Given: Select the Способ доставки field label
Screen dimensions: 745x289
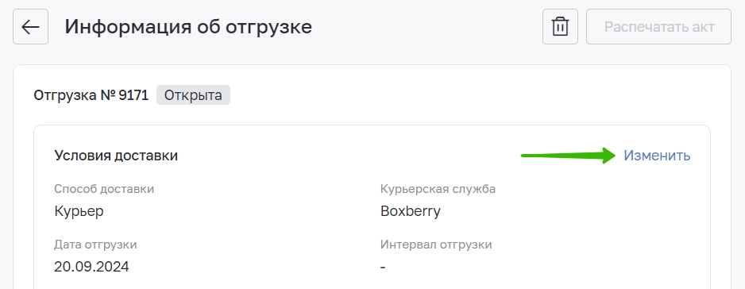Looking at the screenshot, I should [x=104, y=189].
